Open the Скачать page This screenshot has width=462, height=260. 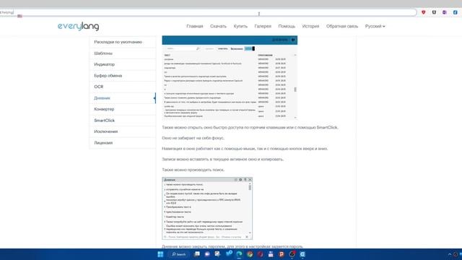[x=218, y=26]
